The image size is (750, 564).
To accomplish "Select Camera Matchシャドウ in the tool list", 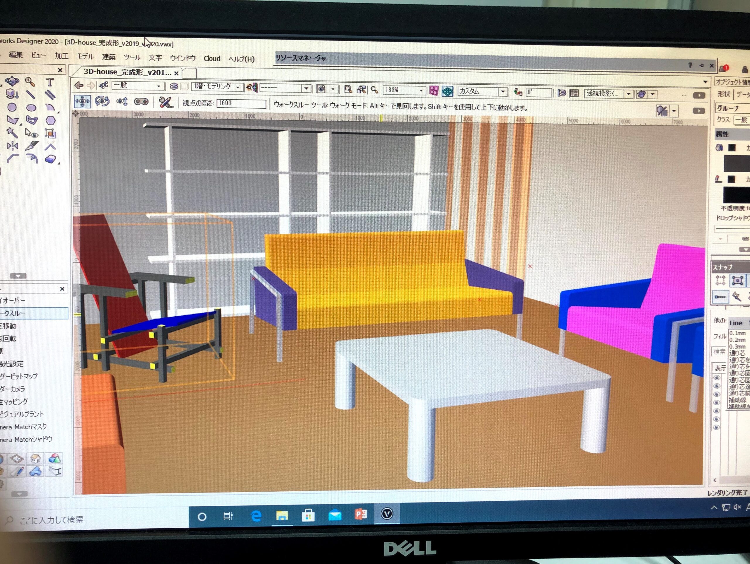I will [26, 439].
